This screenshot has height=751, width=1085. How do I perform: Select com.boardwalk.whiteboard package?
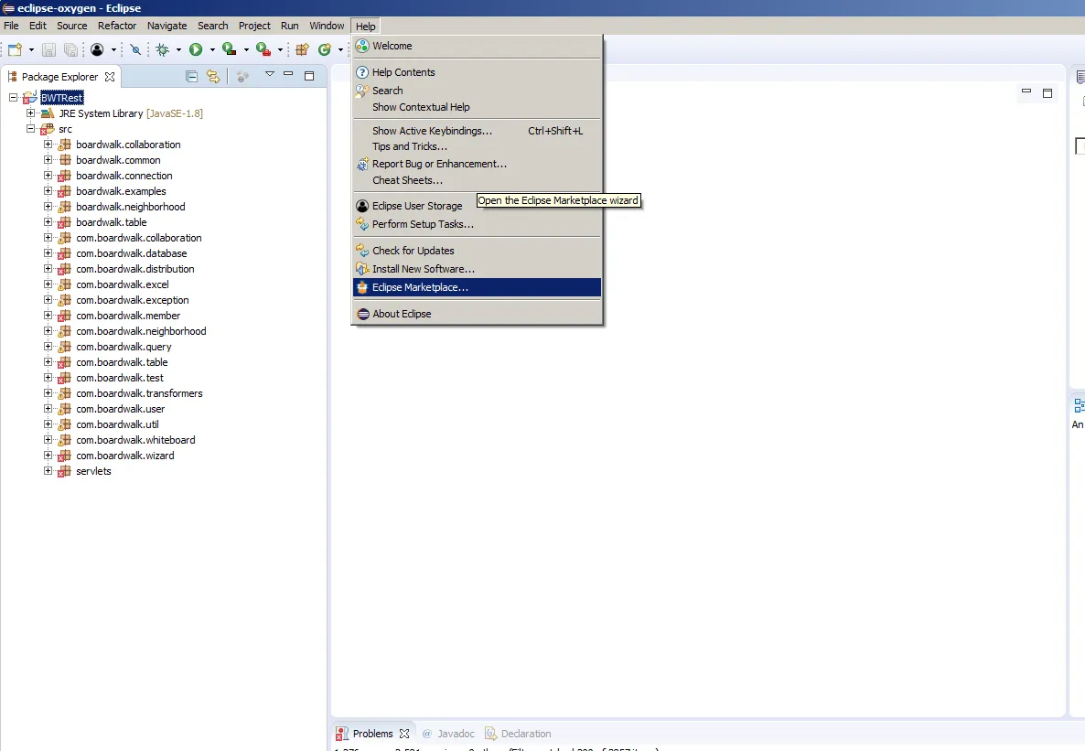(135, 439)
